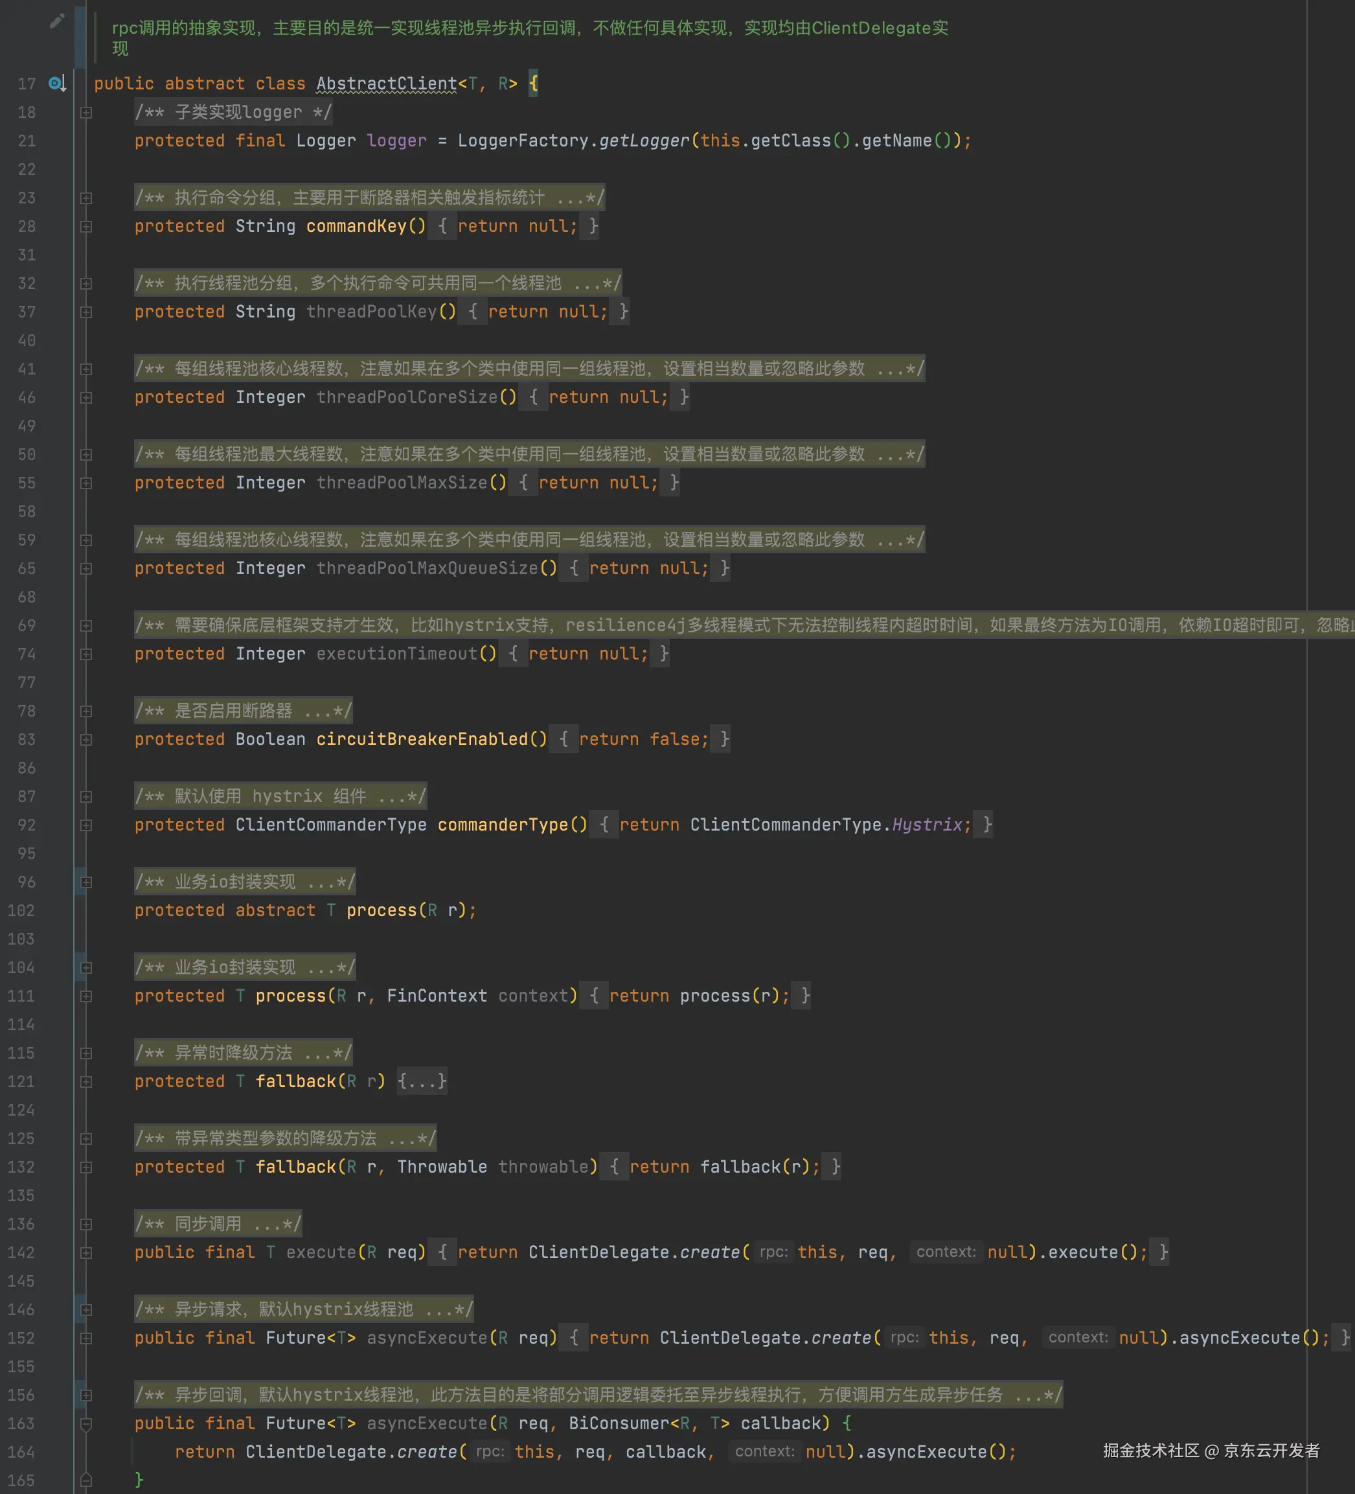
Task: Click fold end marker on line 165
Action: pyautogui.click(x=86, y=1480)
